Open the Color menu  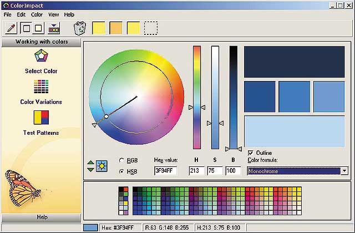(x=37, y=15)
